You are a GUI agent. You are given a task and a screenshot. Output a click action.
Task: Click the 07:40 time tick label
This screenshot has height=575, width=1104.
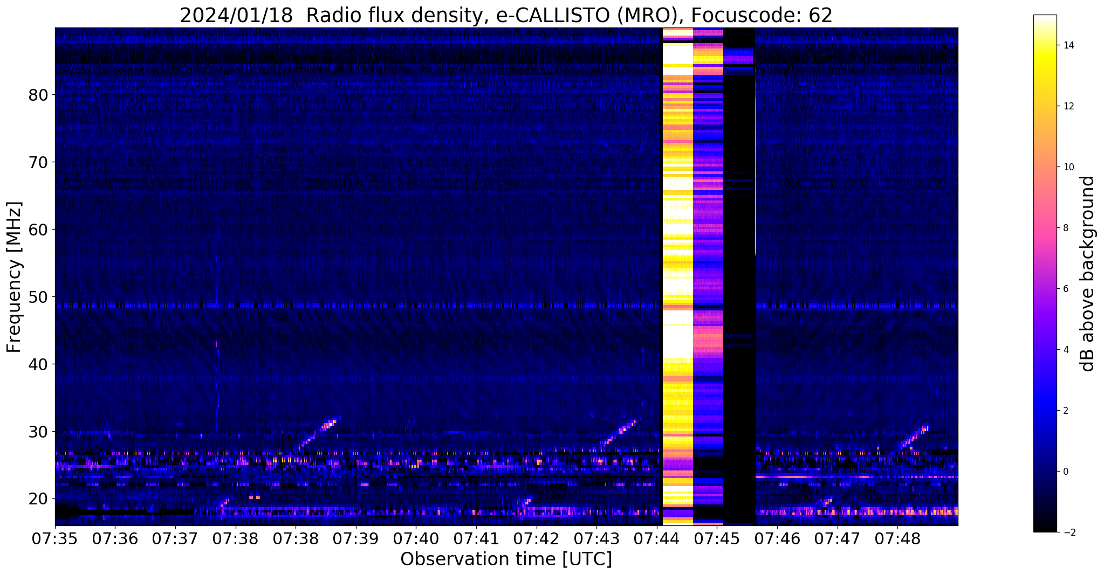416,538
